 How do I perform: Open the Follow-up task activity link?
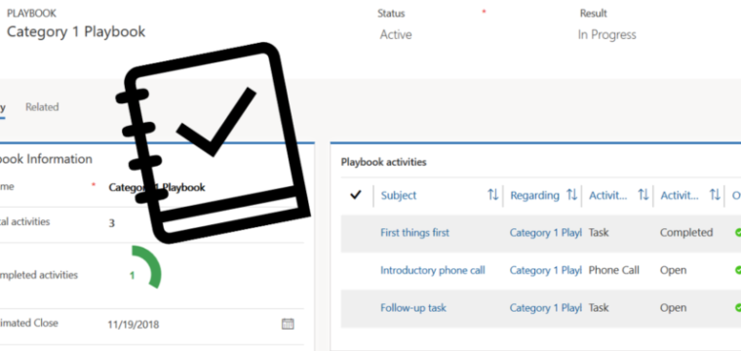click(413, 308)
